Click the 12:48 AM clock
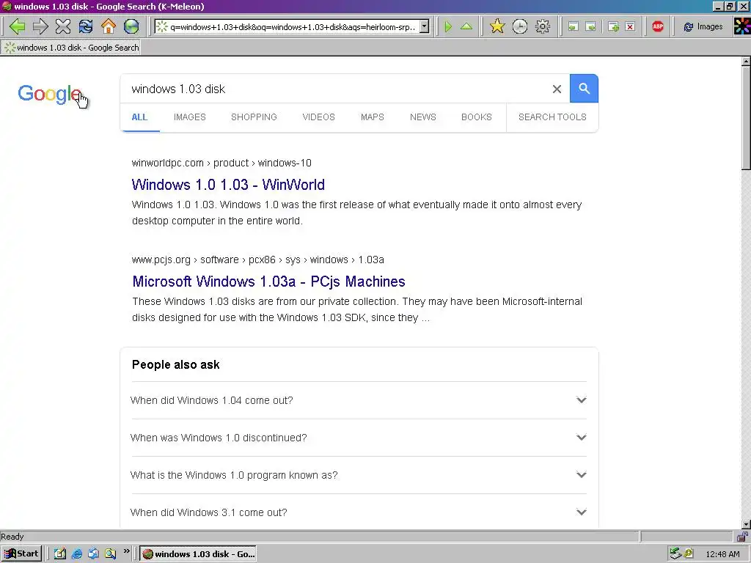 point(722,554)
